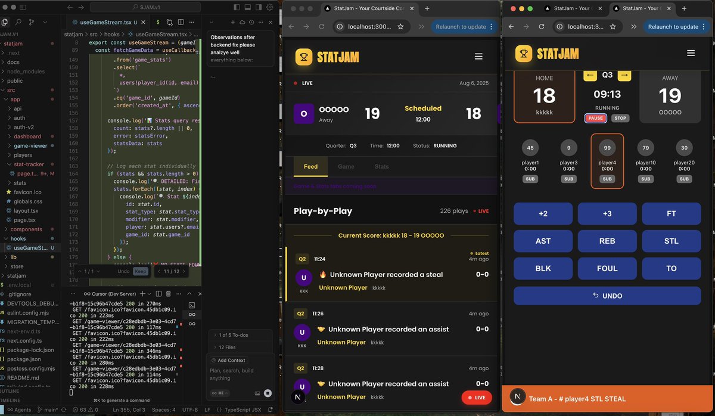715x416 pixels.
Task: Select player1 number 45
Action: coord(530,162)
